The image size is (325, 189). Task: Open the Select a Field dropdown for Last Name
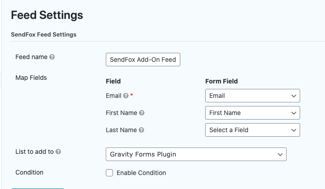click(253, 130)
